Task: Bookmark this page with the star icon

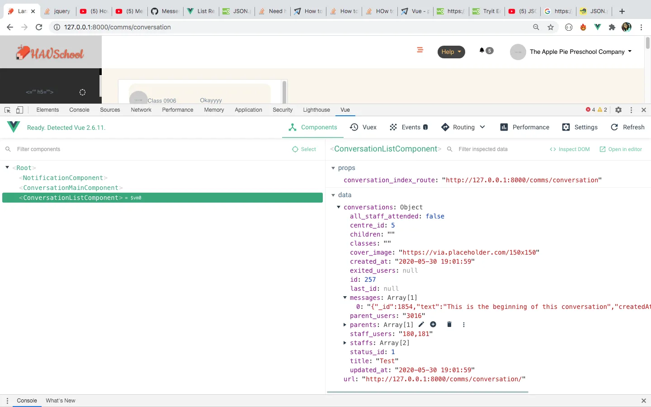Action: (551, 27)
